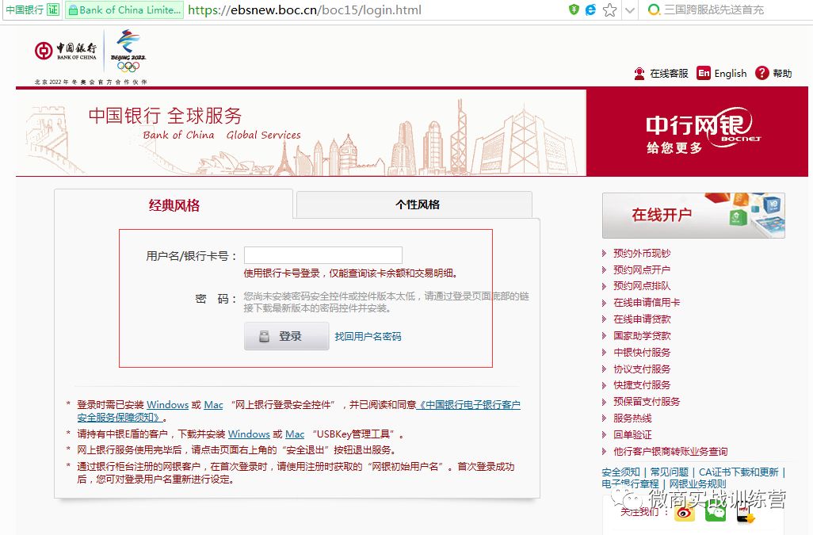The width and height of the screenshot is (813, 535).
Task: Click the Bank of China Limited certificate badge
Action: click(x=124, y=10)
